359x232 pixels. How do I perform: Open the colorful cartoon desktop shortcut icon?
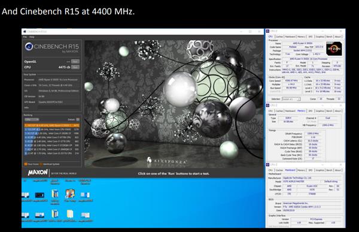(x=70, y=194)
